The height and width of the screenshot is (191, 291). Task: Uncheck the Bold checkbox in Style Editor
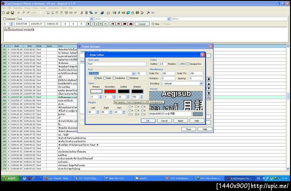point(96,78)
